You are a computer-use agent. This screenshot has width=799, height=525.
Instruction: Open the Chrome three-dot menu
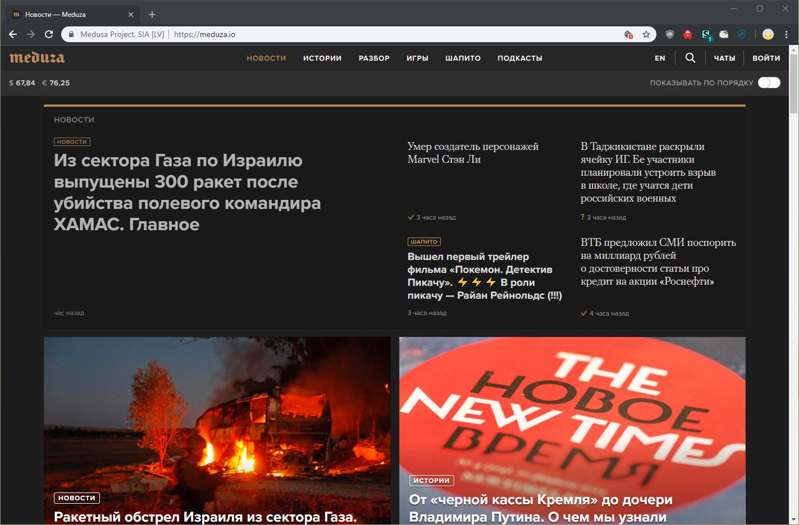coord(786,34)
